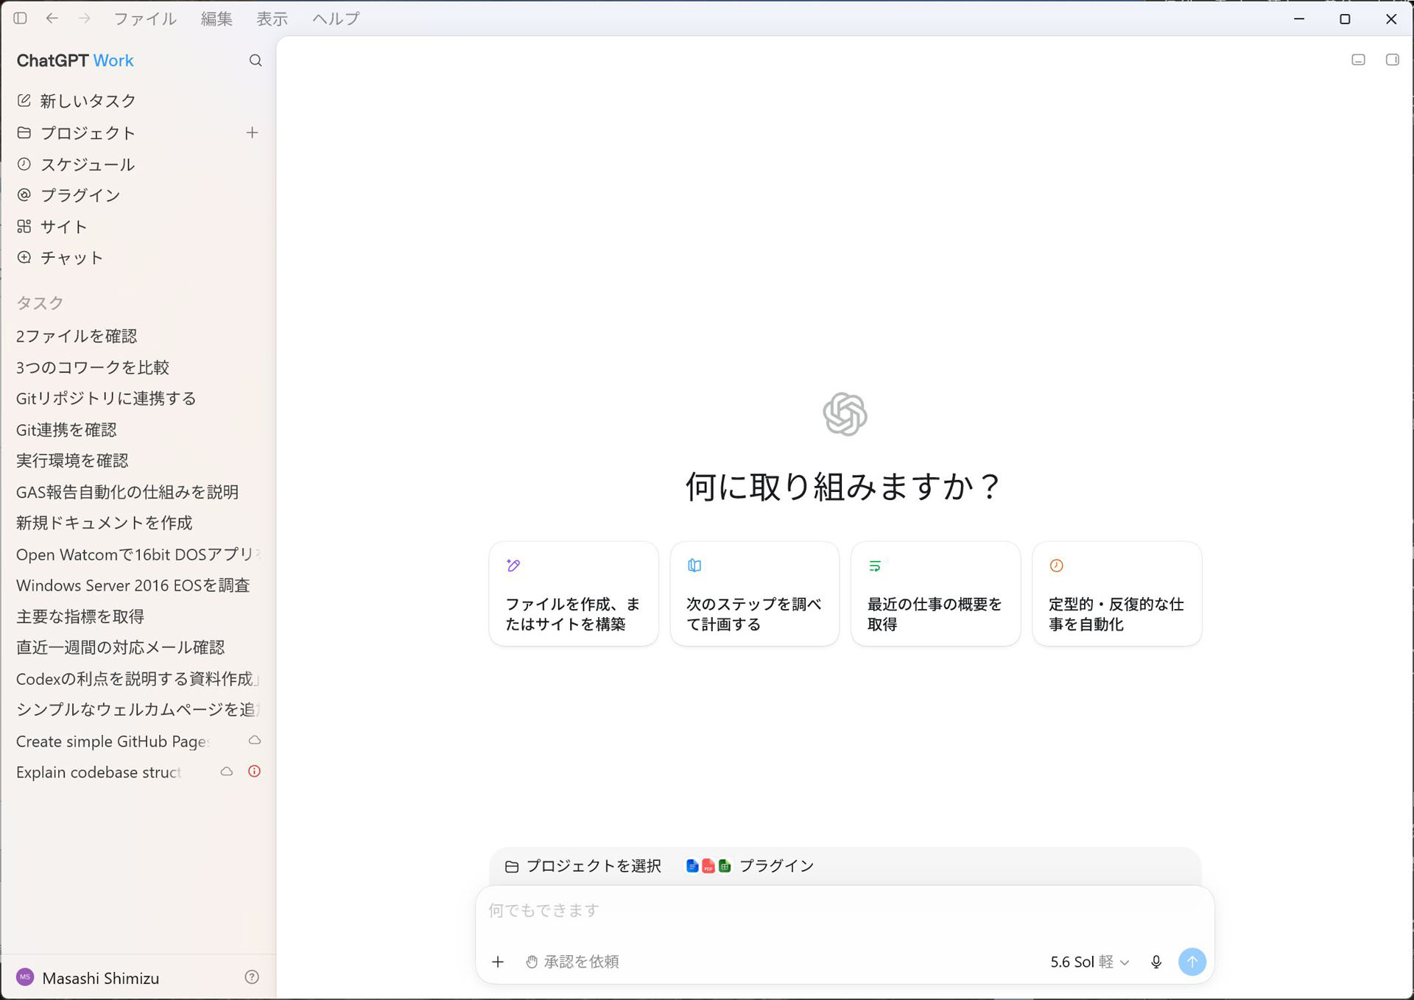Click the microphone voice input icon

coord(1156,962)
